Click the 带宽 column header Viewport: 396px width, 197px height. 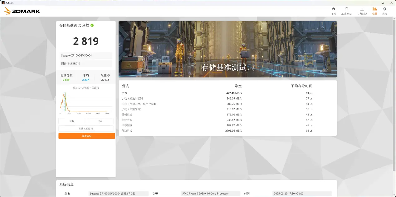point(238,86)
